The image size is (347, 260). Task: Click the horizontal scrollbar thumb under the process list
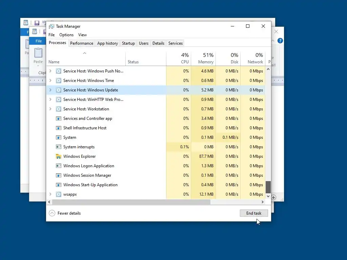coord(131,202)
